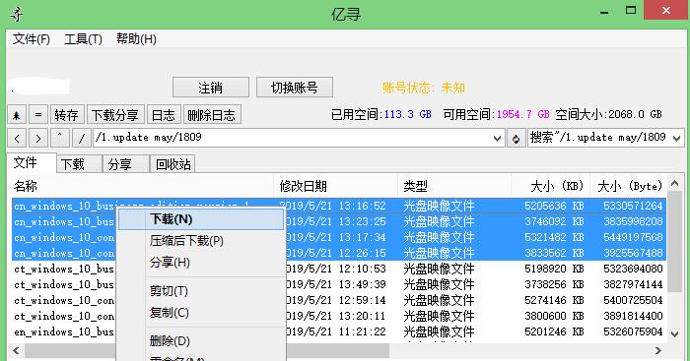Switch to the 文件 tab
This screenshot has height=361, width=690.
[x=32, y=163]
